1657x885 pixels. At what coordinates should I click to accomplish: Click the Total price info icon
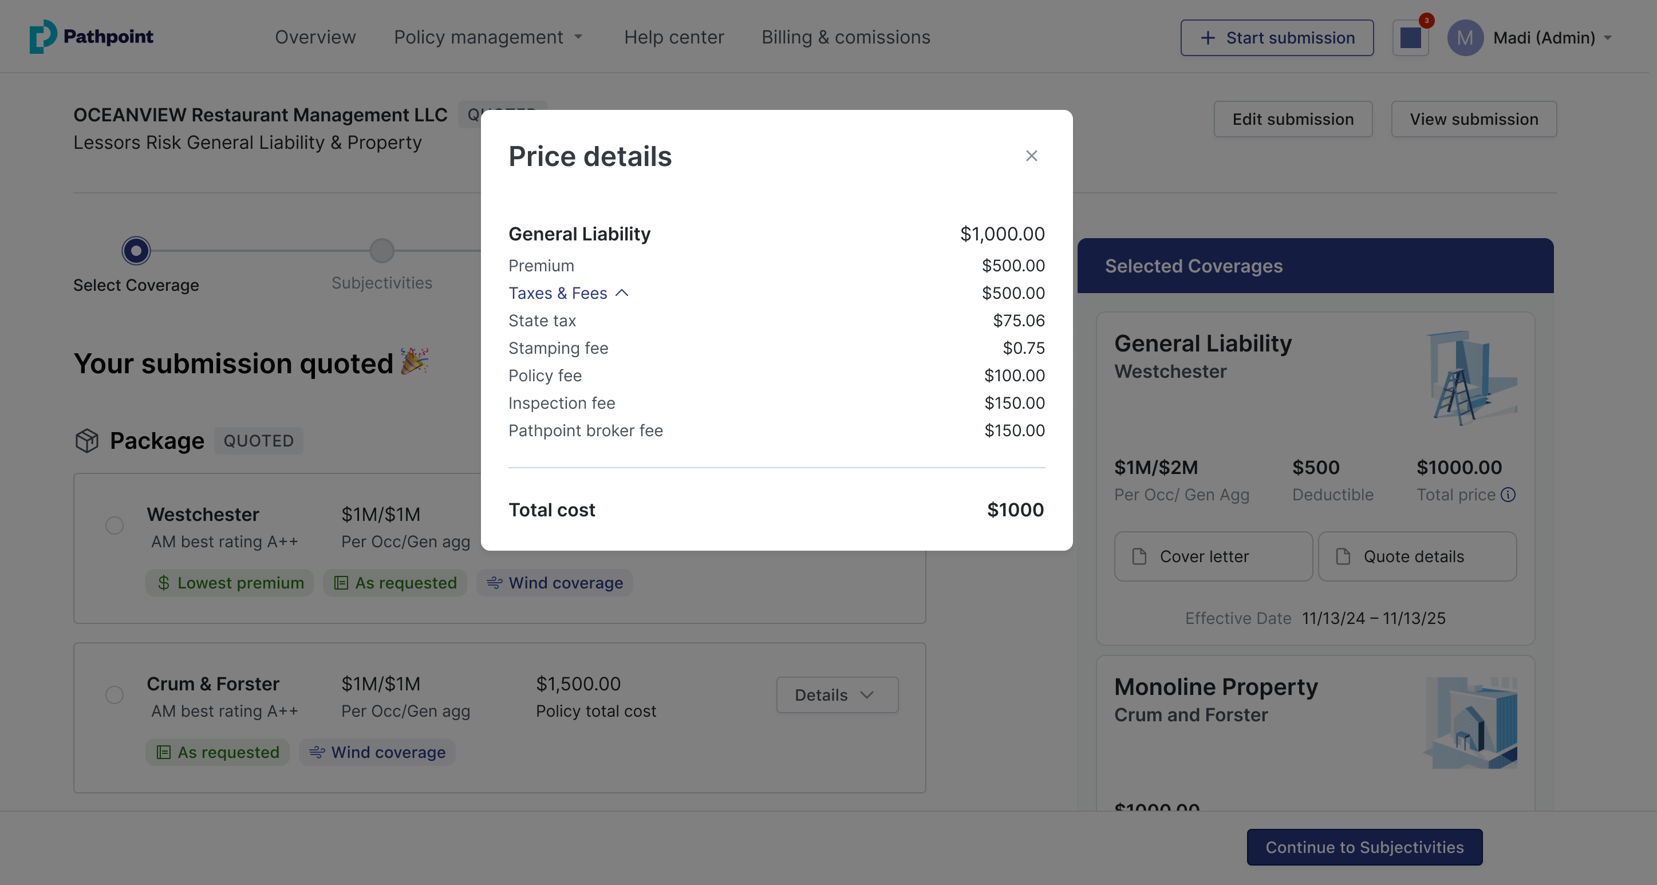[1508, 495]
